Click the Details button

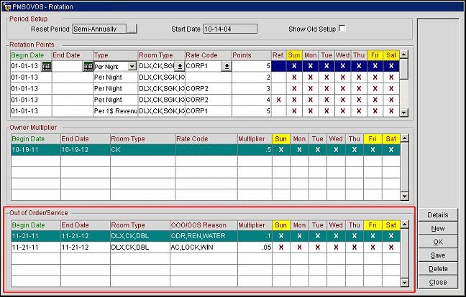click(437, 215)
